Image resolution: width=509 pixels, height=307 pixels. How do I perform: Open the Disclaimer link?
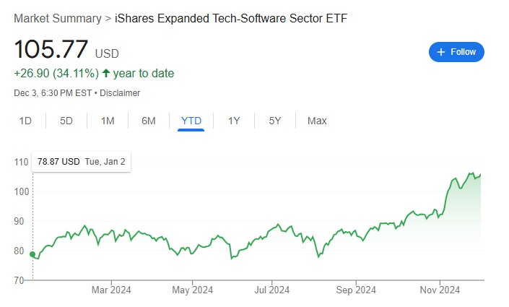pos(120,93)
